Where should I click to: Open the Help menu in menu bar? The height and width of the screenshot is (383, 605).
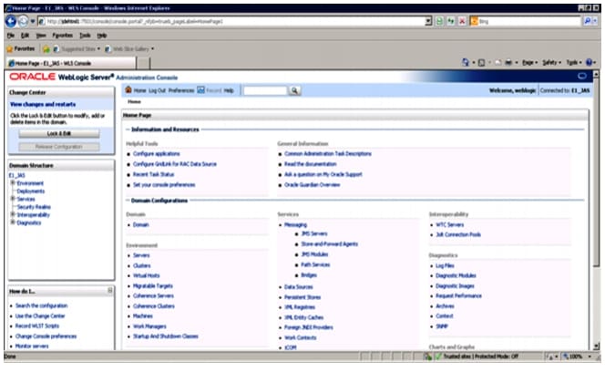(102, 36)
